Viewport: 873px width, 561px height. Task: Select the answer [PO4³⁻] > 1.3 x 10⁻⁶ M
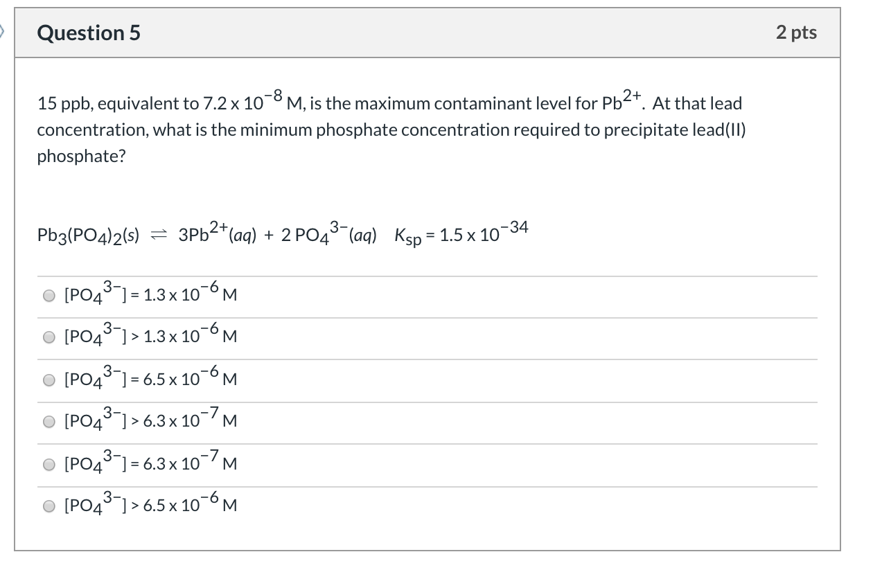(x=48, y=337)
